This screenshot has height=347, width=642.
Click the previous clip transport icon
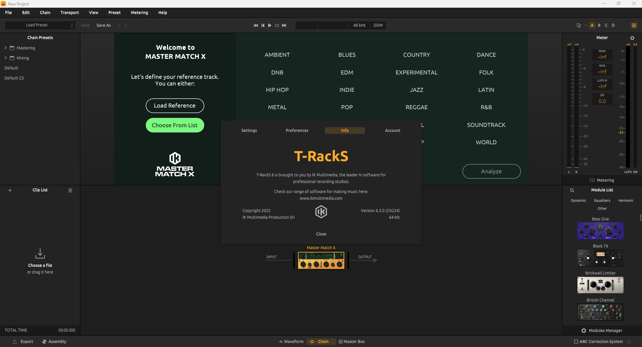(x=263, y=25)
